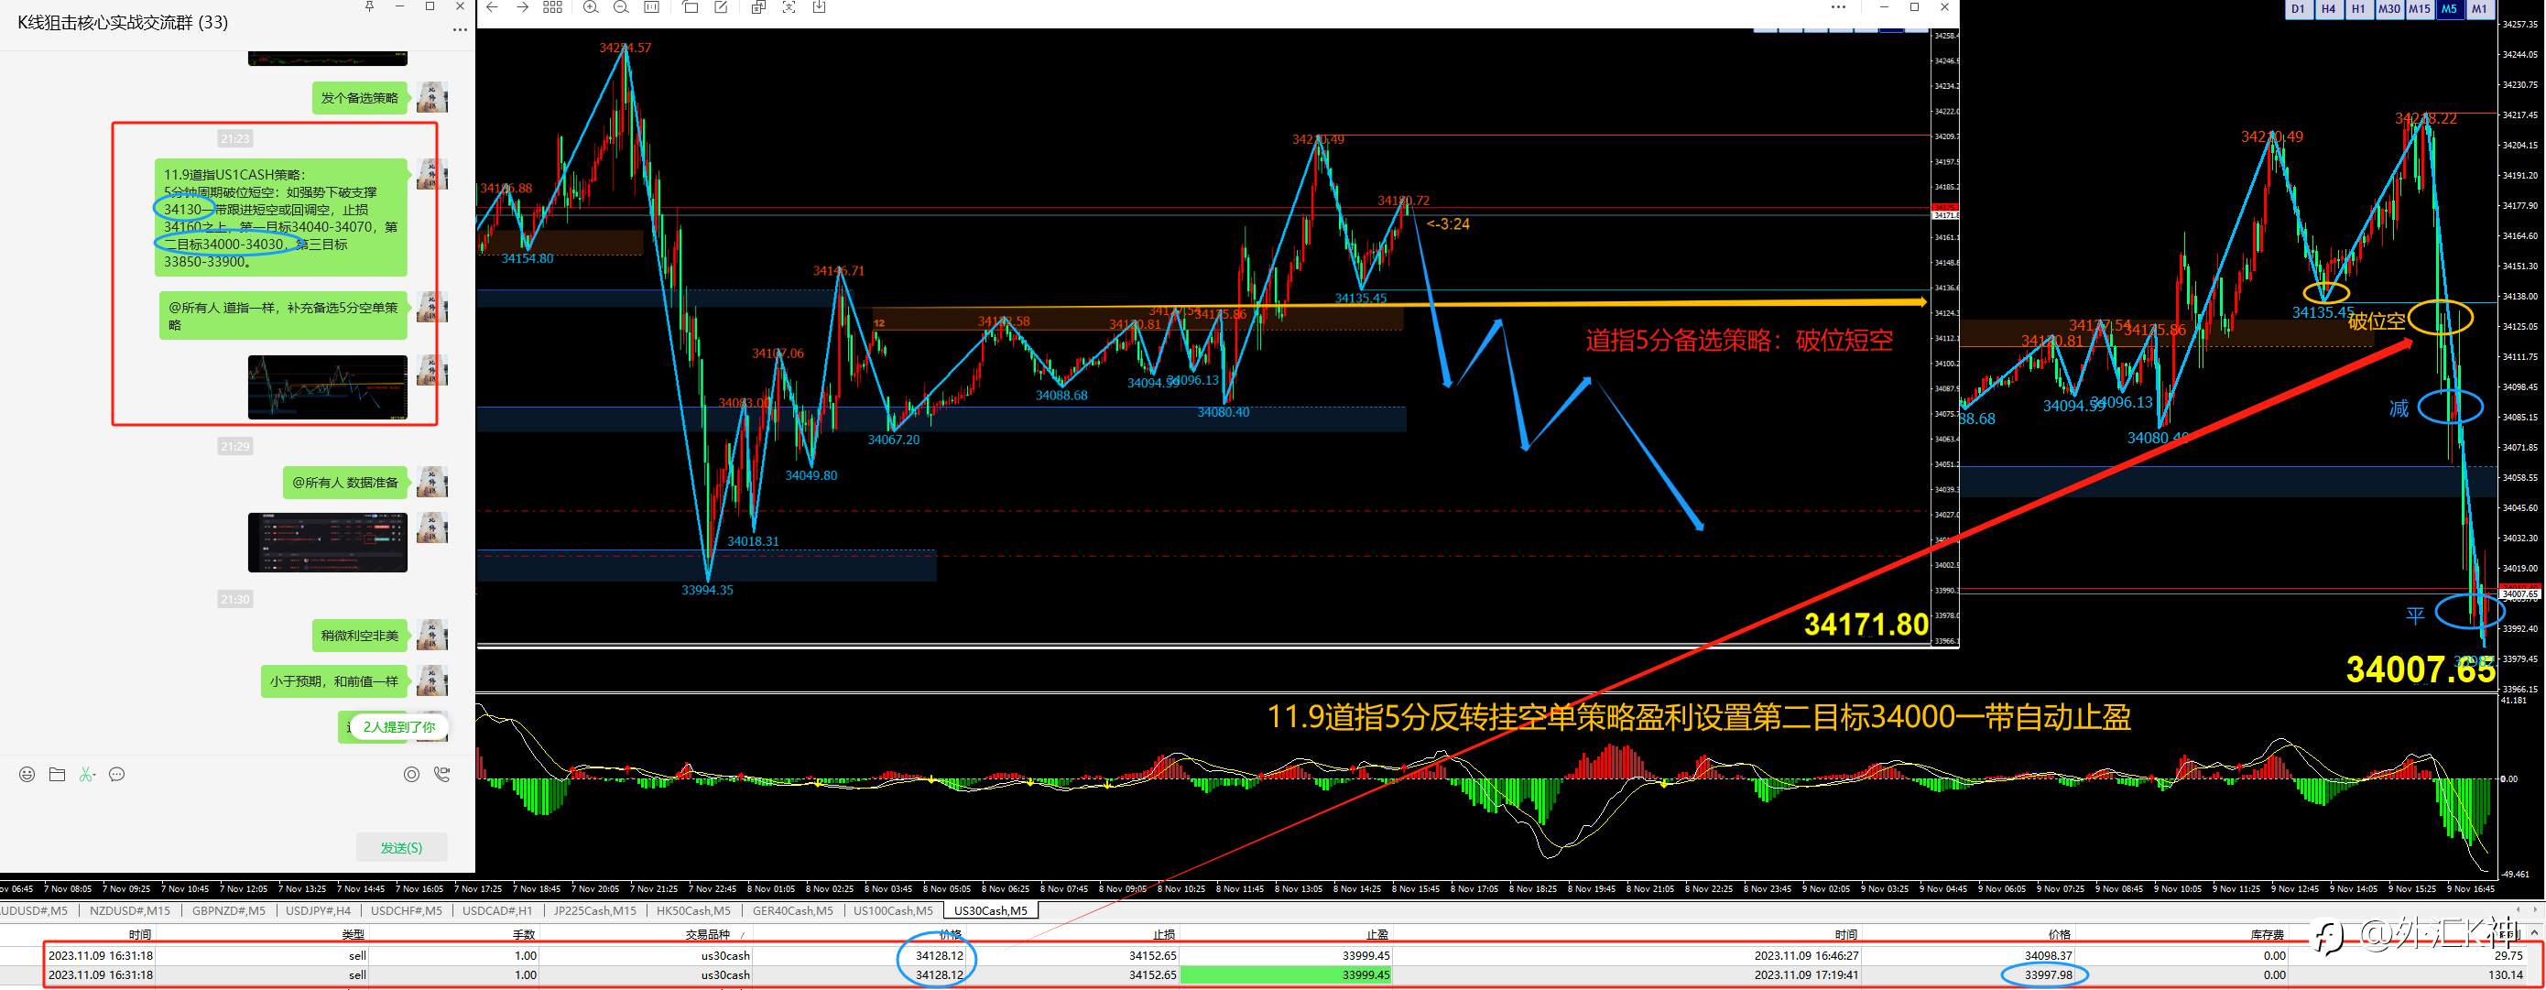This screenshot has width=2546, height=990.
Task: Zoom in the image viewer
Action: 590,8
